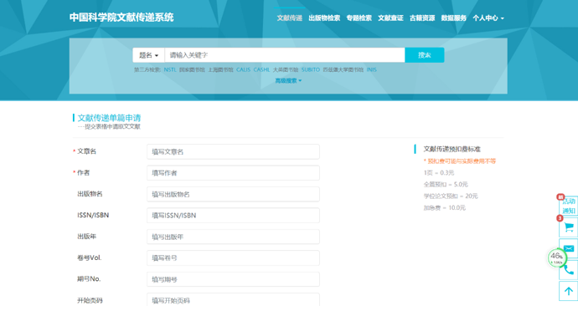Image resolution: width=578 pixels, height=316 pixels.
Task: Open the CASHL search link
Action: 261,69
